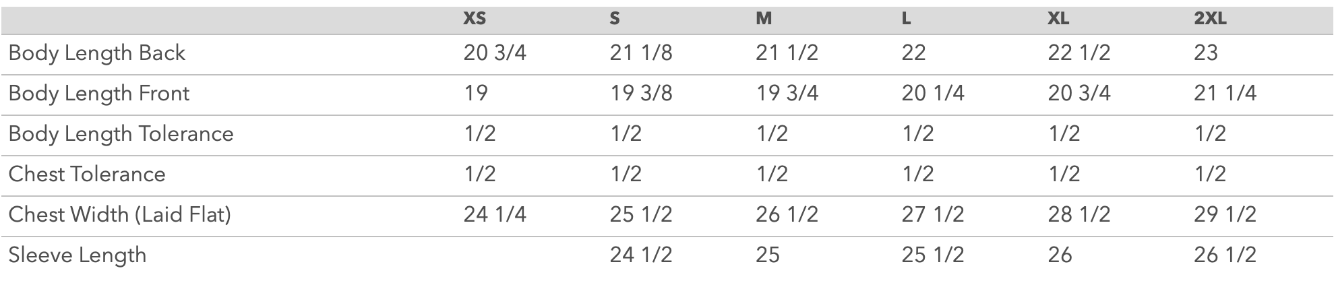The height and width of the screenshot is (283, 1336).
Task: Select M Sleeve Length value 25
Action: 767,255
